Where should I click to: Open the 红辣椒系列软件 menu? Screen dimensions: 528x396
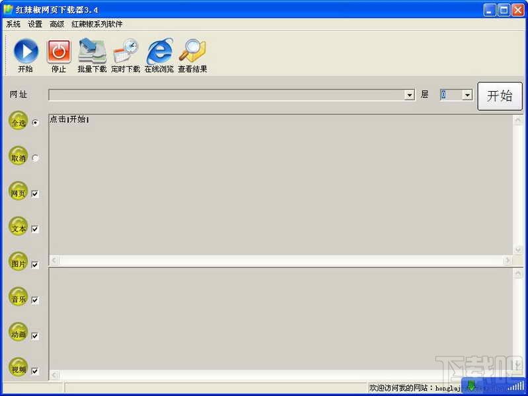97,24
